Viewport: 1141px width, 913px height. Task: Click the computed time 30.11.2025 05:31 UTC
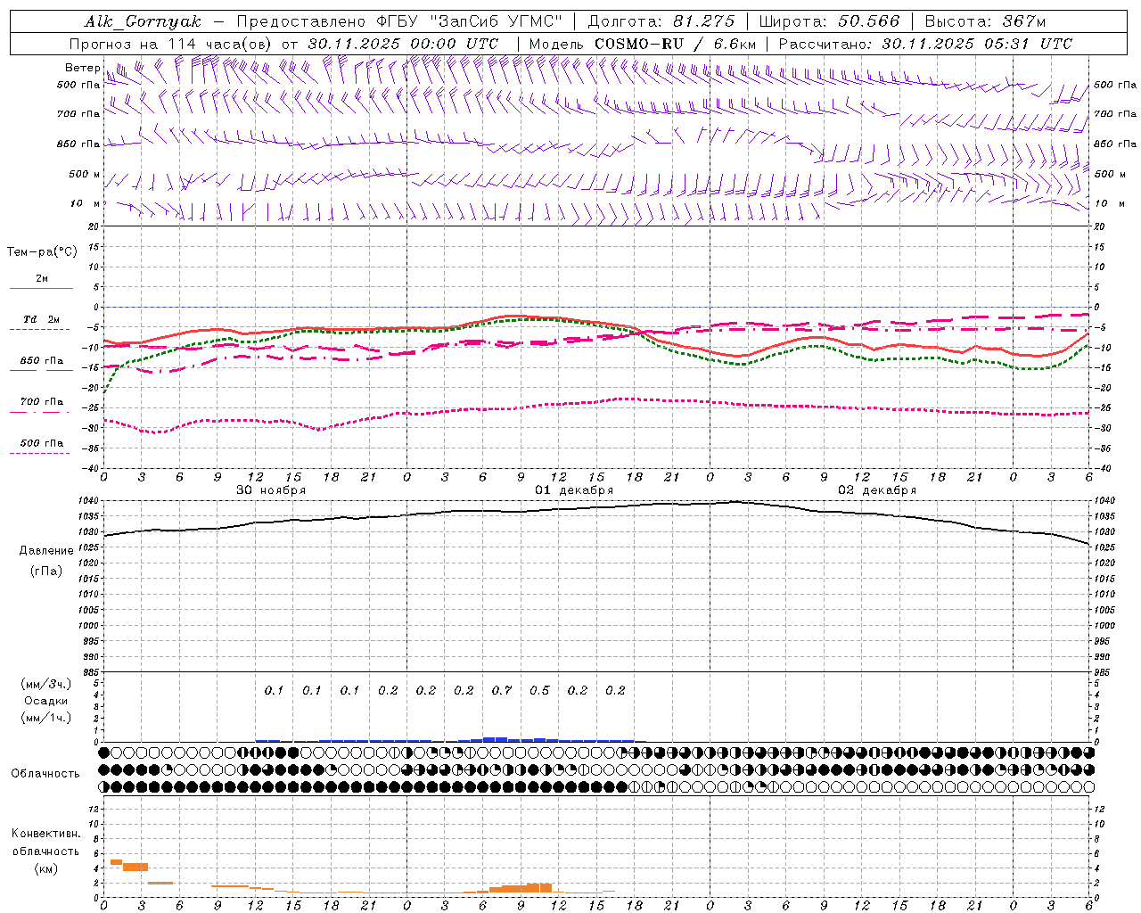977,44
